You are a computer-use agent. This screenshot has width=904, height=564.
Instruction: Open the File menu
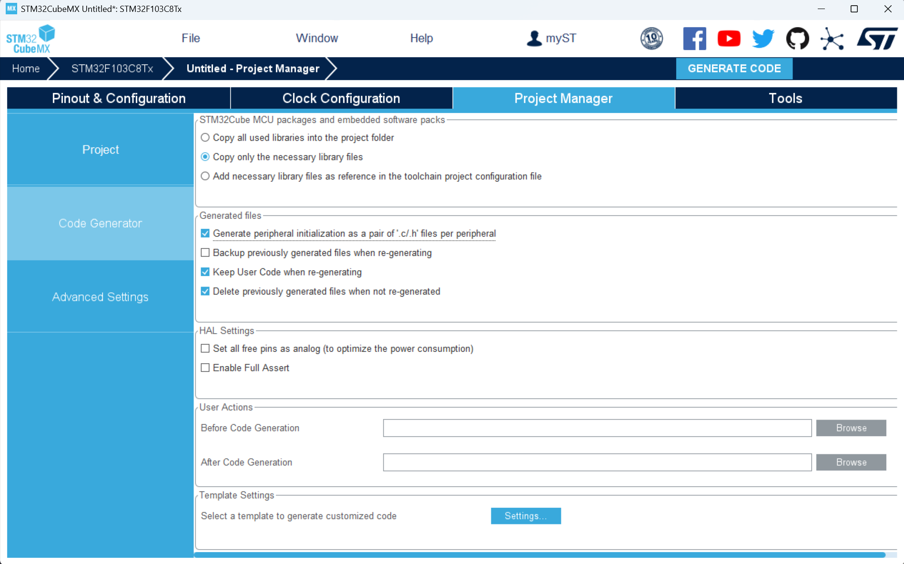191,38
